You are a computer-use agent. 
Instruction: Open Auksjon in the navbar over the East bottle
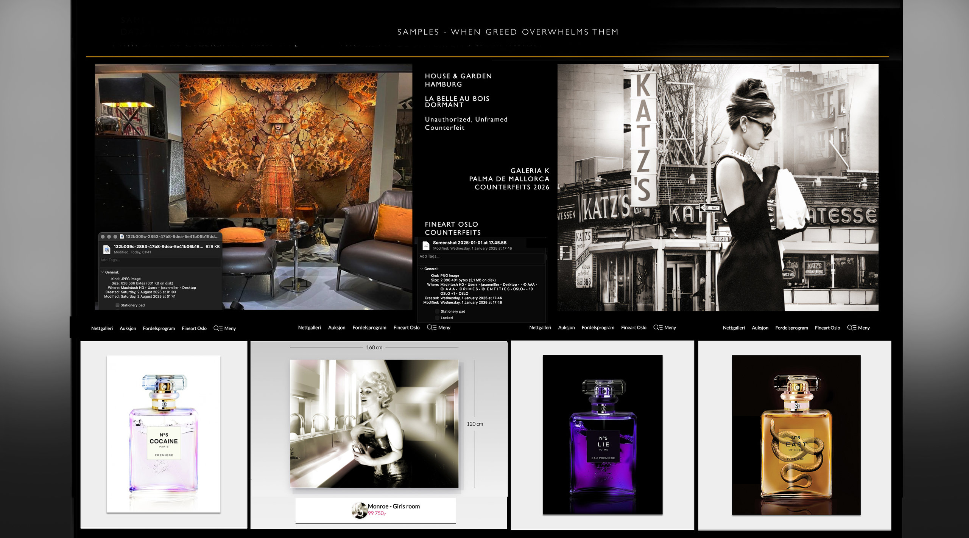(x=760, y=328)
